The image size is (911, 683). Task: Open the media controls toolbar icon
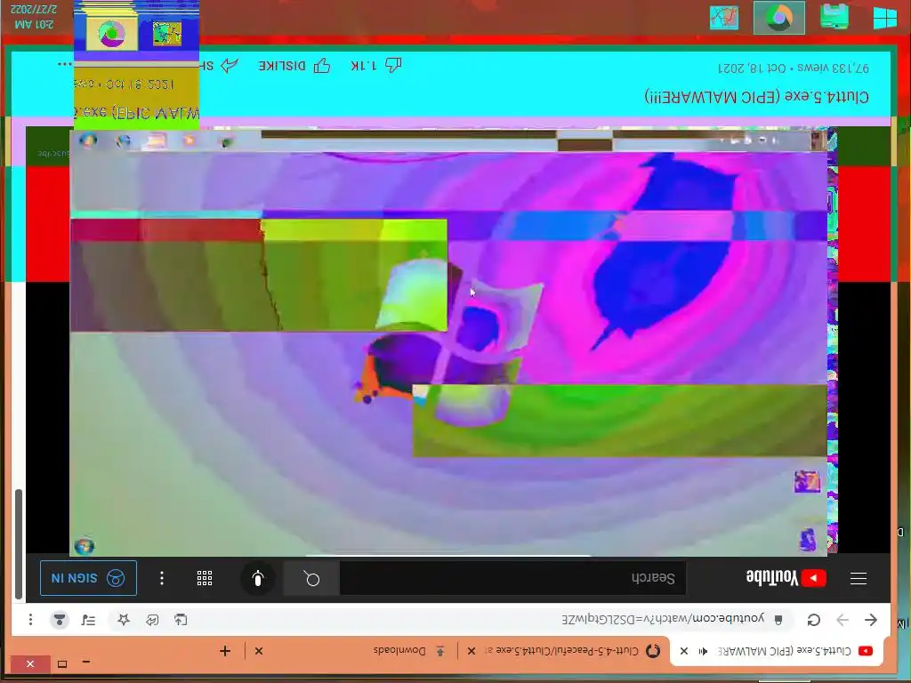tap(88, 620)
